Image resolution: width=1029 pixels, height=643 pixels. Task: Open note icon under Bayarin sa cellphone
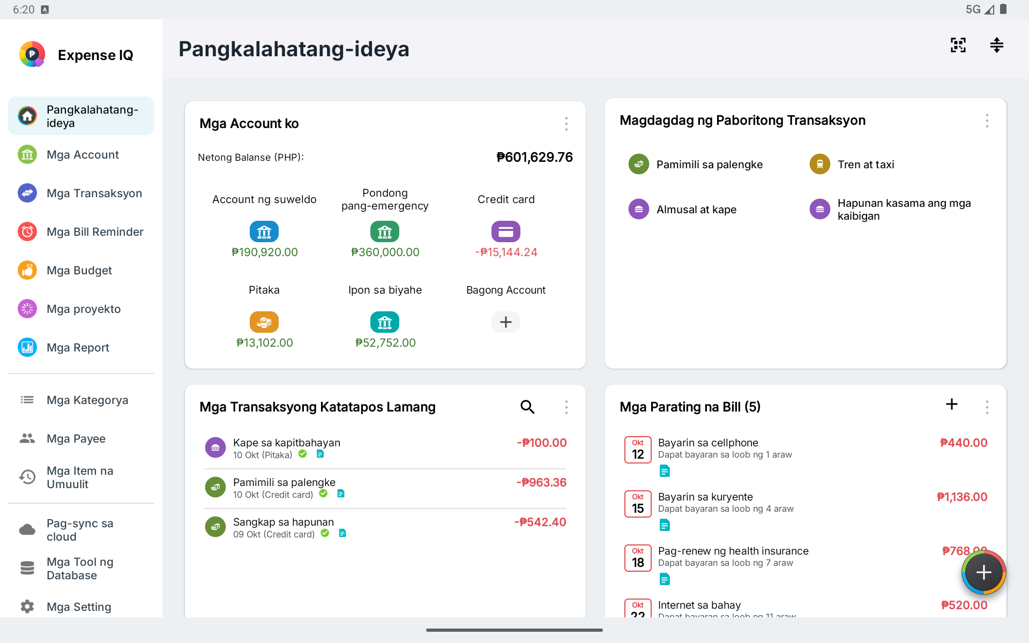pyautogui.click(x=665, y=471)
